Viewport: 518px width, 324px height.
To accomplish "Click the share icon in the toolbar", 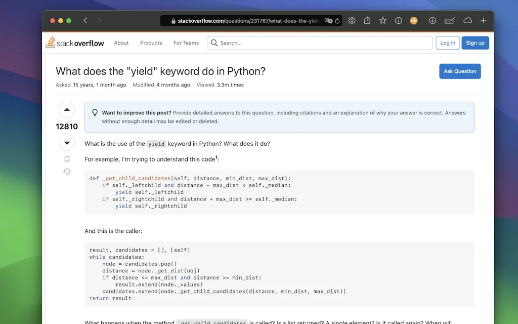I will (x=367, y=21).
